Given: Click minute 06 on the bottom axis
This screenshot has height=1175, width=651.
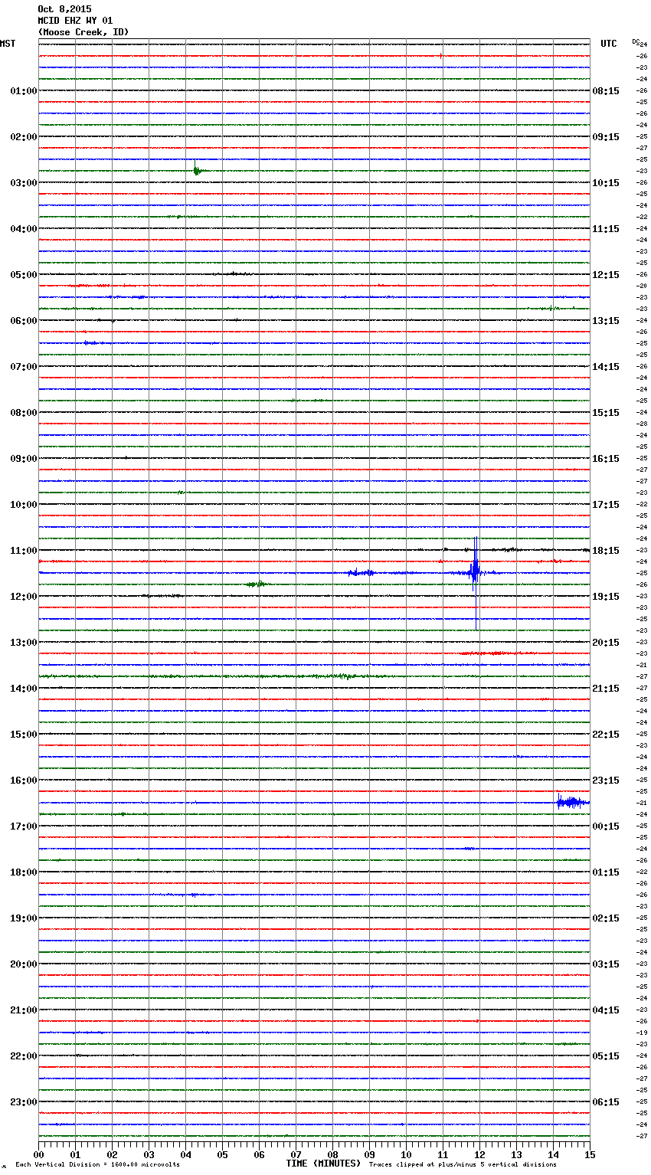Looking at the screenshot, I should [x=259, y=1155].
